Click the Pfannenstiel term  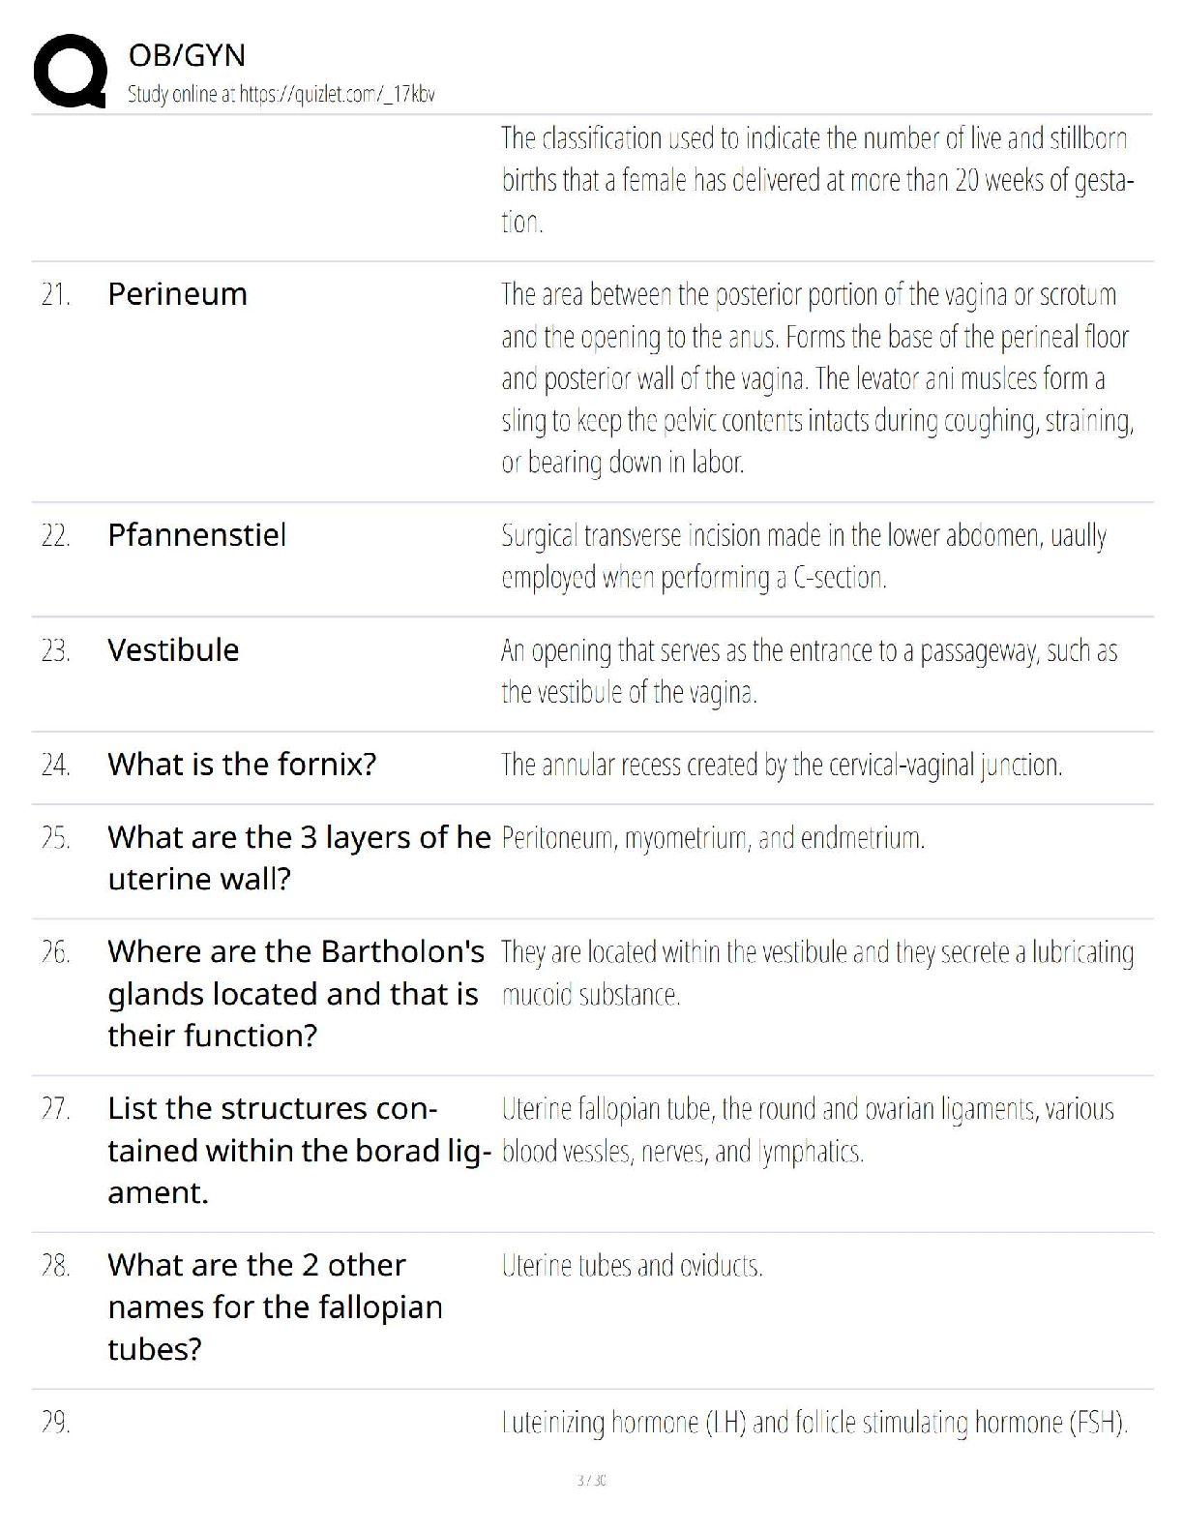[196, 535]
